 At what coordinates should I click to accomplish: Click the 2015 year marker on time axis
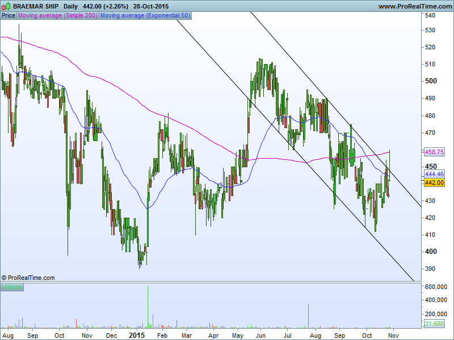[x=137, y=335]
